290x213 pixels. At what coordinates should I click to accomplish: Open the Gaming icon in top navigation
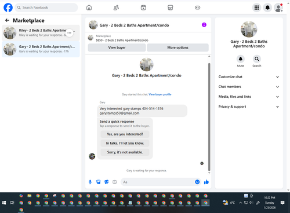pyautogui.click(x=197, y=8)
